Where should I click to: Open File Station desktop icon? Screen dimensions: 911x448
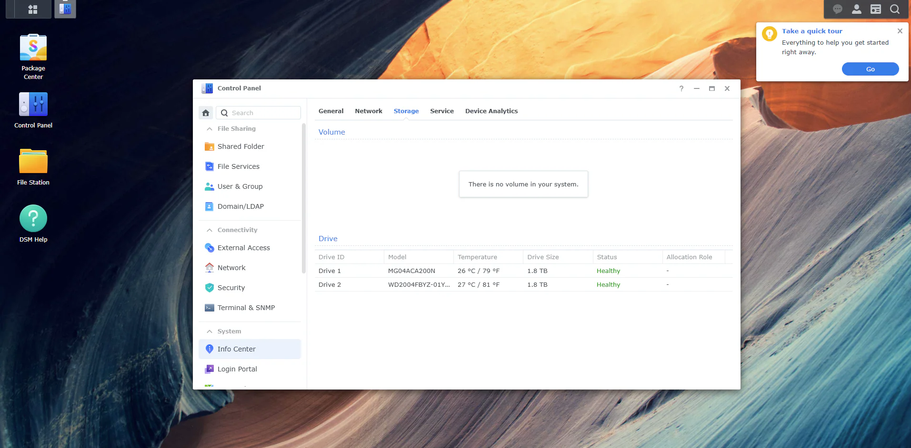coord(33,166)
